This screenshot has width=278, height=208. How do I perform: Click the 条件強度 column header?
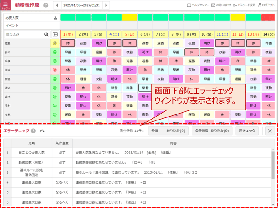62,143
